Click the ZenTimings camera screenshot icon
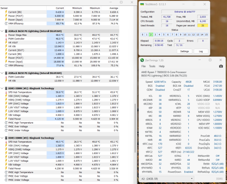 [221, 66]
